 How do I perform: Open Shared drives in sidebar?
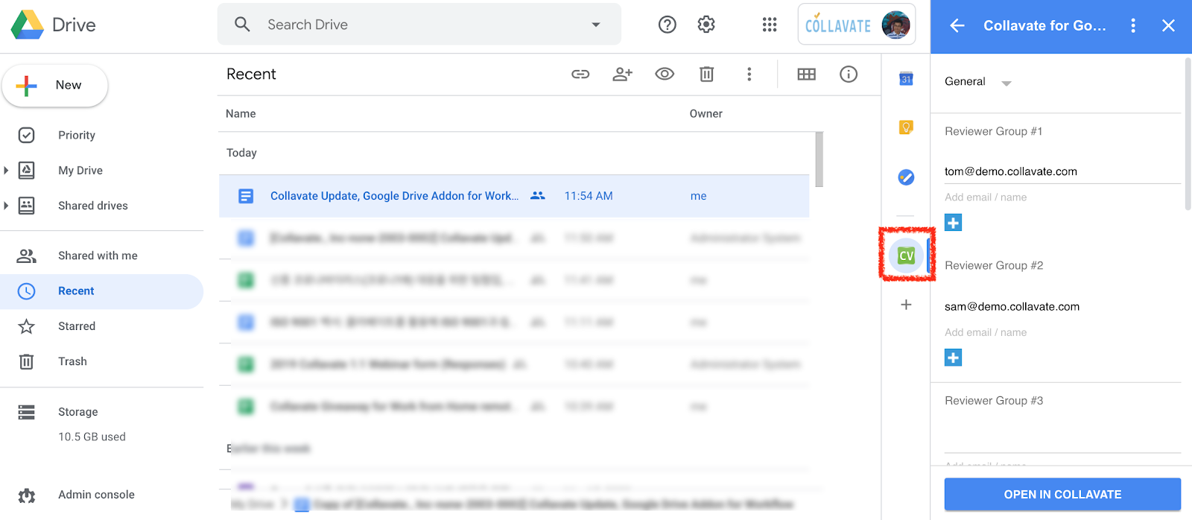tap(93, 205)
